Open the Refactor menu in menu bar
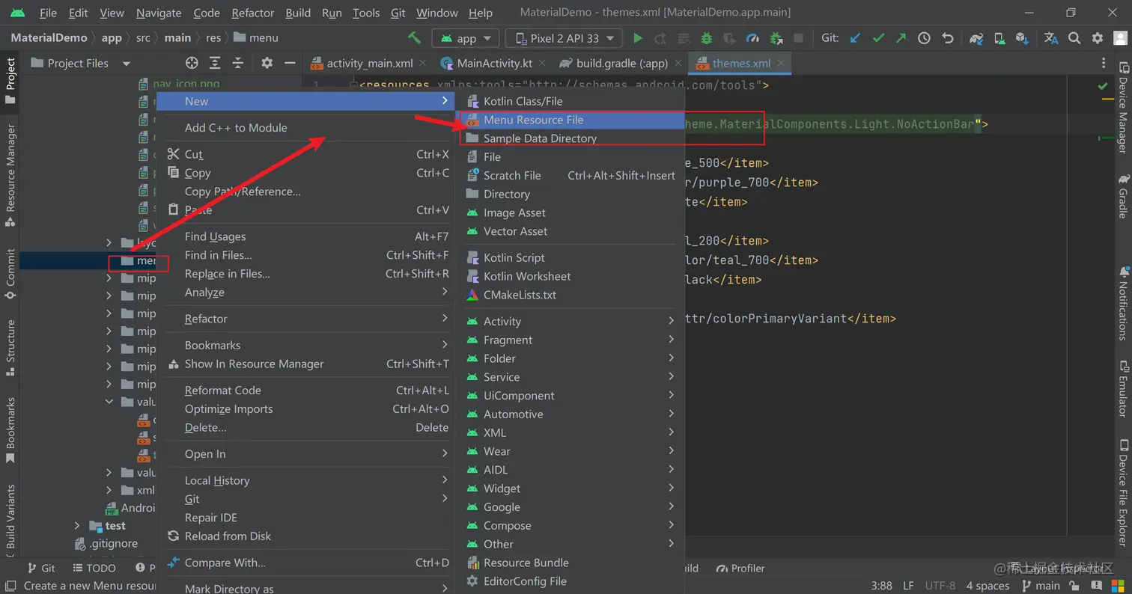Image resolution: width=1132 pixels, height=594 pixels. [252, 13]
